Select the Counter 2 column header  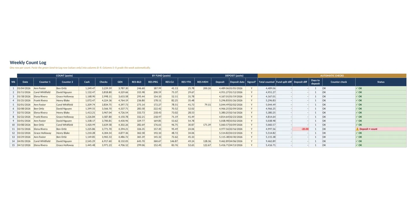tap(67, 82)
